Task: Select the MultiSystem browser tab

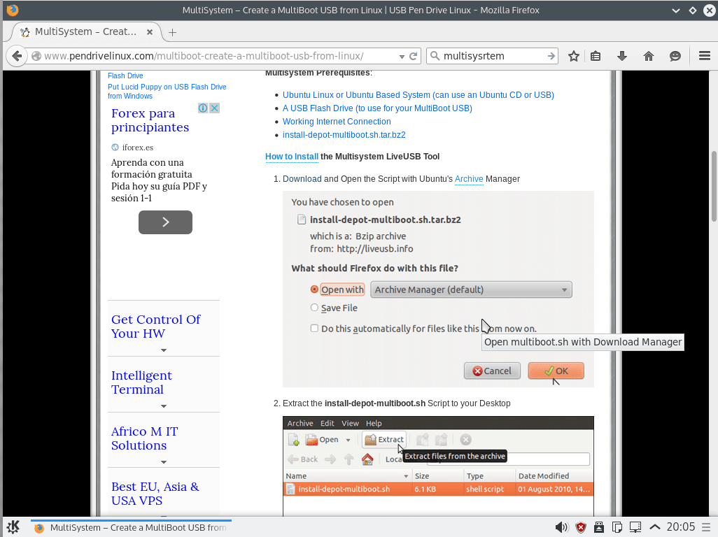Action: (85, 31)
